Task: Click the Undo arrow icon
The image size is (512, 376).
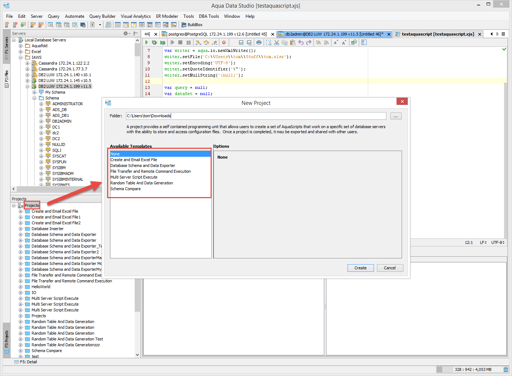Action: (x=301, y=42)
